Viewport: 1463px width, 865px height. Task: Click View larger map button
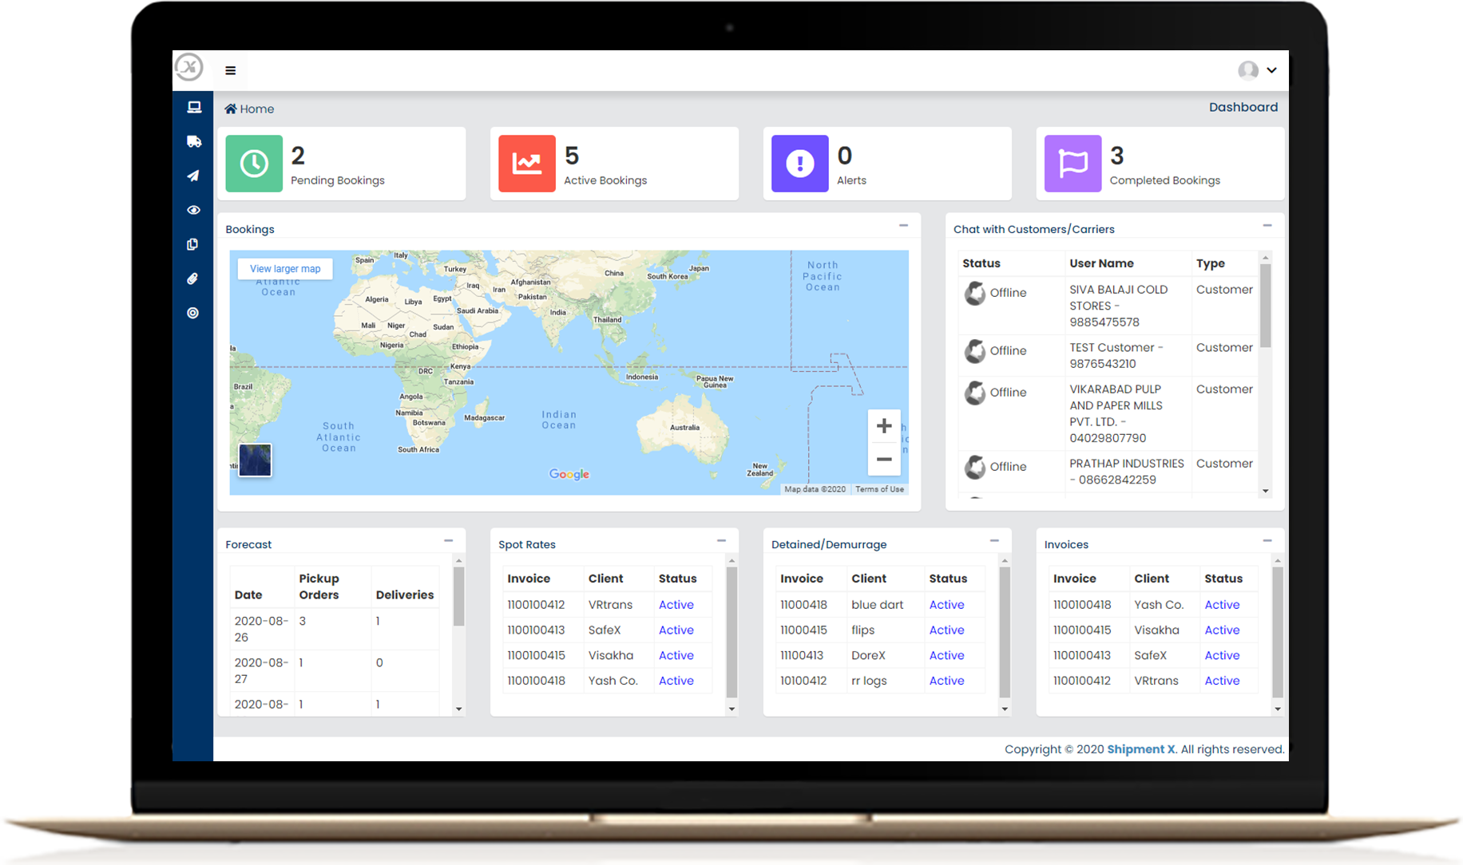click(285, 269)
